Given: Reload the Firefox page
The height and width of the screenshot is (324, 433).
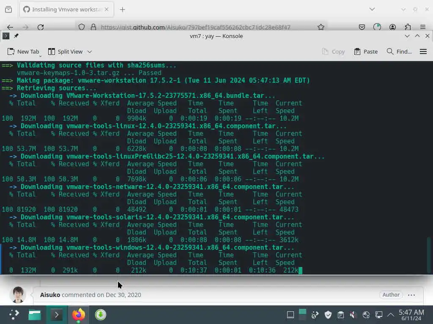Looking at the screenshot, I should coord(41,27).
